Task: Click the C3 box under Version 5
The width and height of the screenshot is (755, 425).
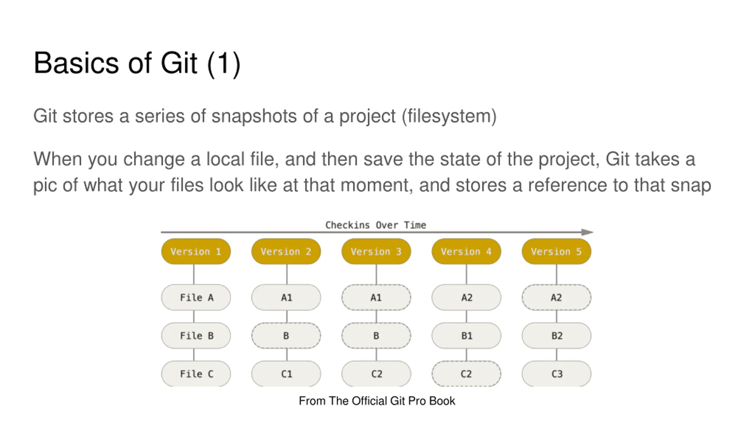Action: click(557, 374)
